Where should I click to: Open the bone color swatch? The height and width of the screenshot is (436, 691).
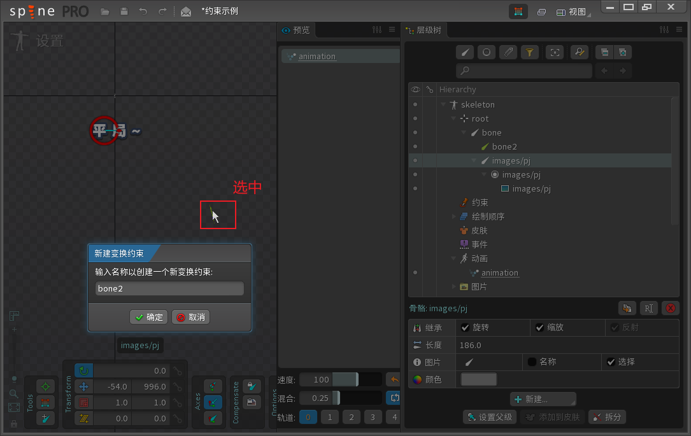[x=478, y=379]
